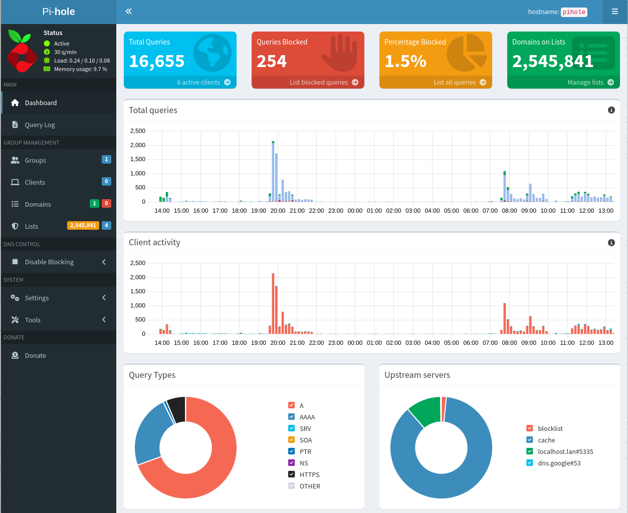Toggle the dns.google#53 upstream checkbox

[x=530, y=463]
